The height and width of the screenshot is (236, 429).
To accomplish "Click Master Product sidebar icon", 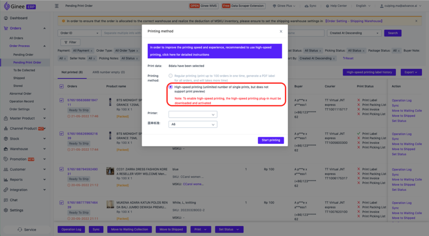I will (x=6, y=118).
